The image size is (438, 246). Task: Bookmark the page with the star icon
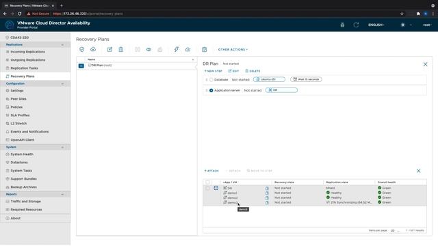pos(402,14)
